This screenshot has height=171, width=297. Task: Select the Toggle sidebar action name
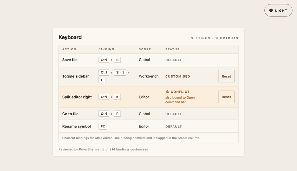[x=76, y=76]
